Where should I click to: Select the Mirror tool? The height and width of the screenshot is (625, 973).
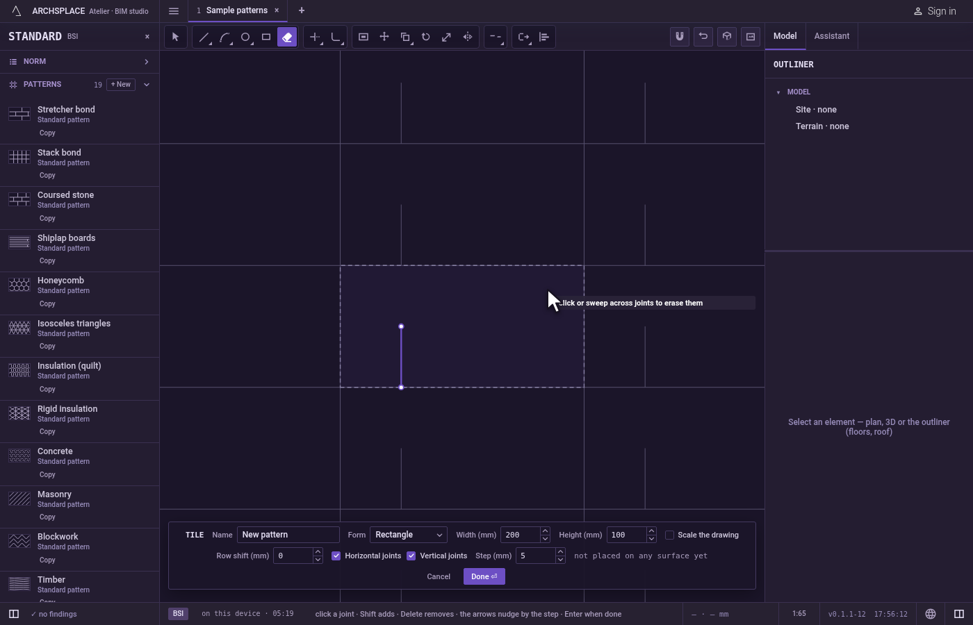468,37
